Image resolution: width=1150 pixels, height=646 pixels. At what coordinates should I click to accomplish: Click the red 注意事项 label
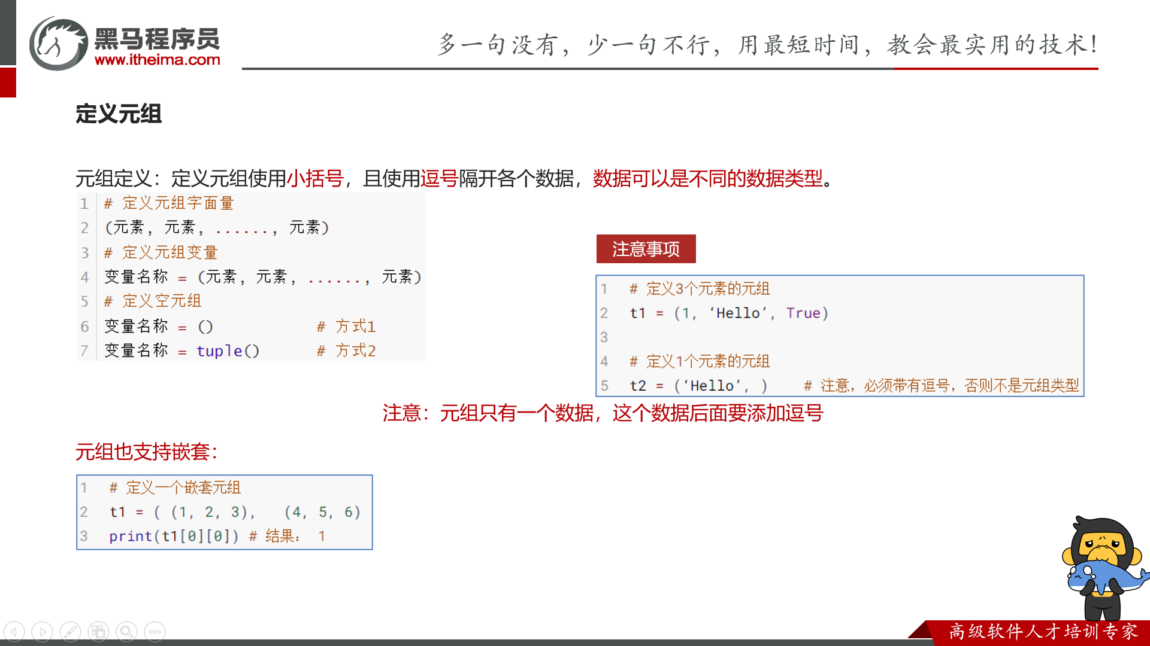pyautogui.click(x=646, y=249)
